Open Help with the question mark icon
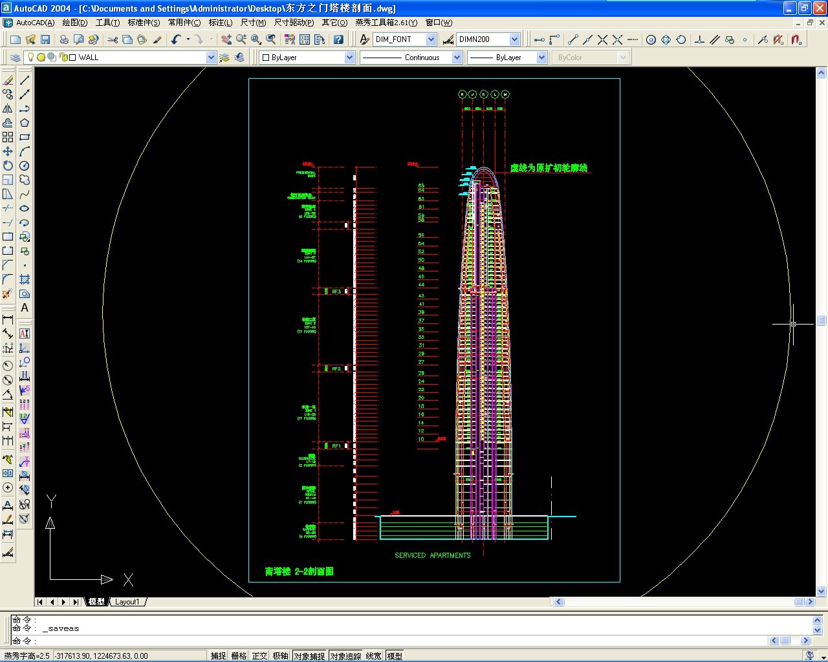Image resolution: width=828 pixels, height=662 pixels. coord(338,39)
